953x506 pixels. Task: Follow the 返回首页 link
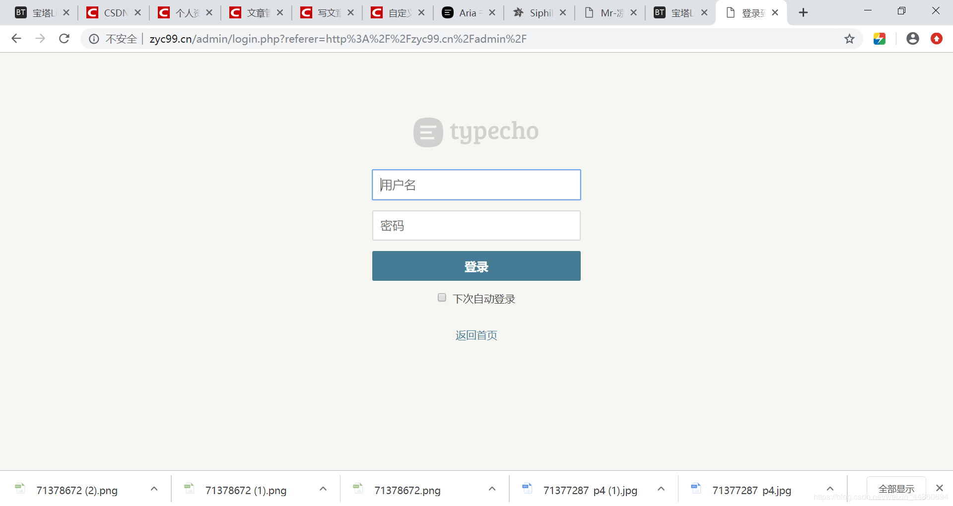click(476, 335)
